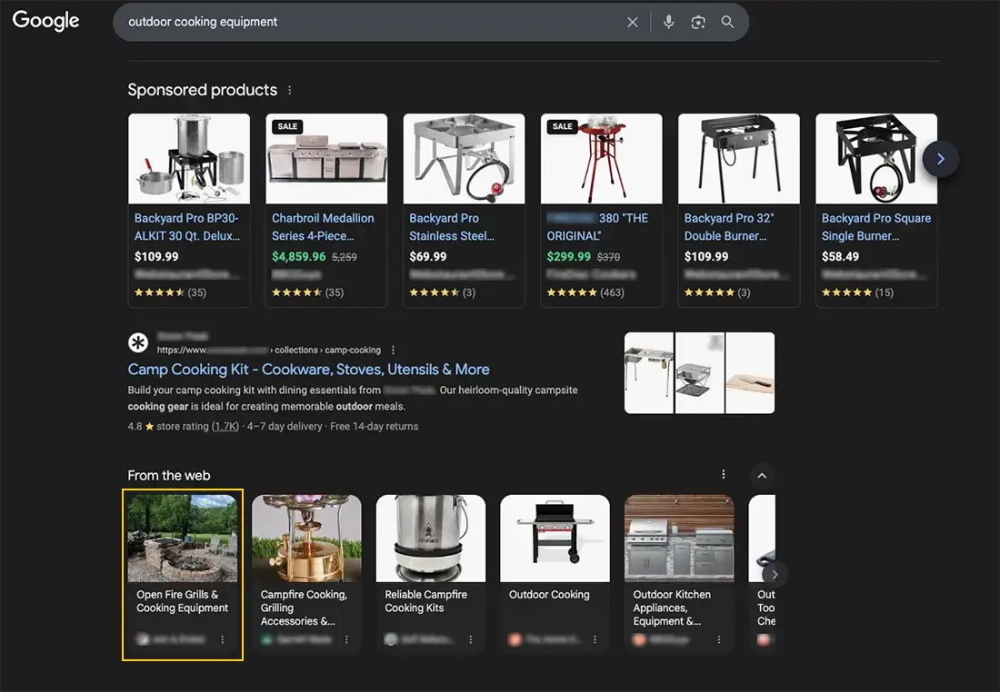This screenshot has width=1000, height=692.
Task: Advance From the web carousel arrow
Action: pyautogui.click(x=775, y=575)
